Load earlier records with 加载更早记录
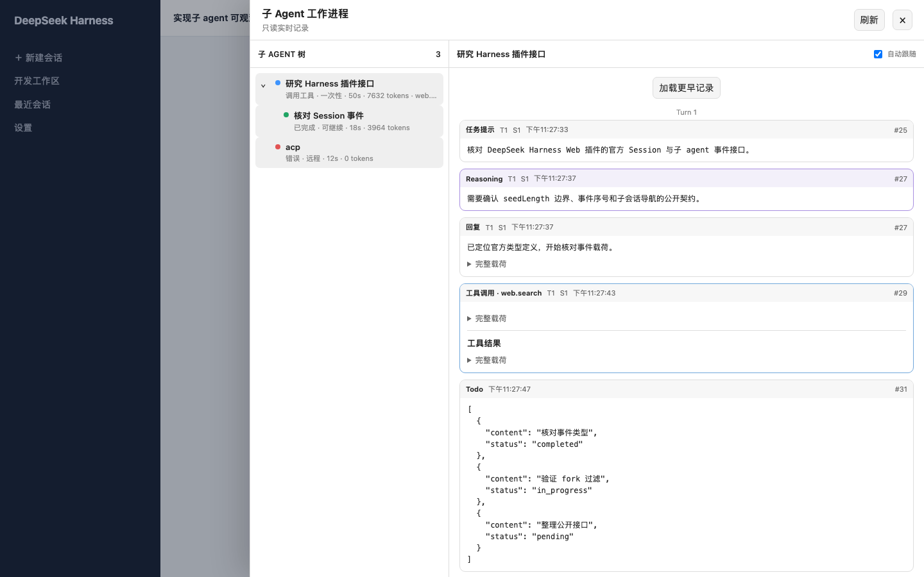This screenshot has width=924, height=577. [x=686, y=88]
